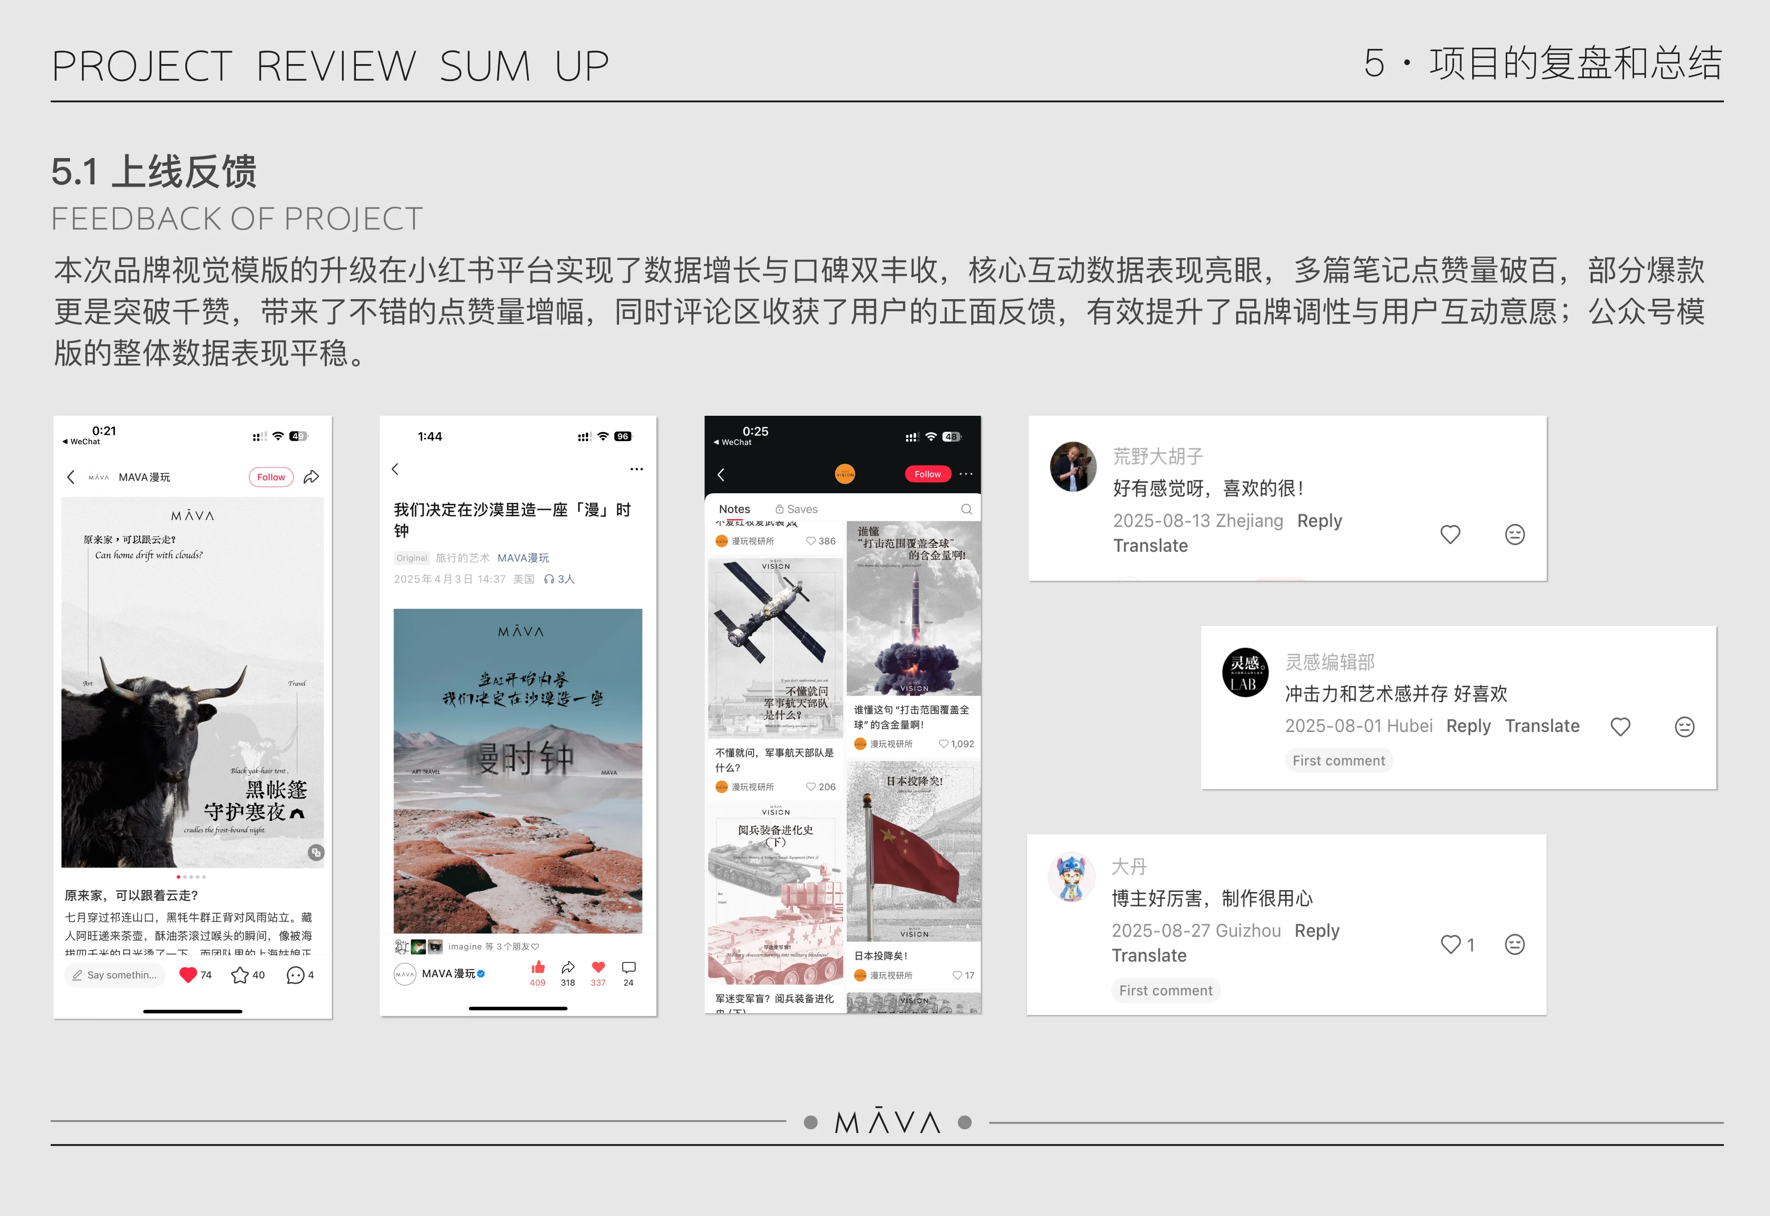Click MAVA漫玩 author link under article title
This screenshot has width=1770, height=1216.
[x=523, y=558]
